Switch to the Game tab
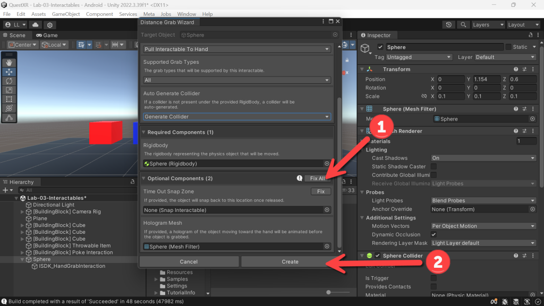This screenshot has height=306, width=544. coord(47,36)
